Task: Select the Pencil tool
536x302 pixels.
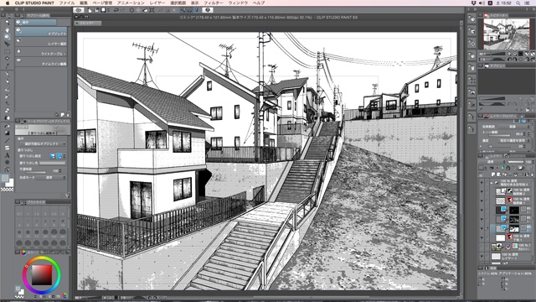Action: click(7, 81)
